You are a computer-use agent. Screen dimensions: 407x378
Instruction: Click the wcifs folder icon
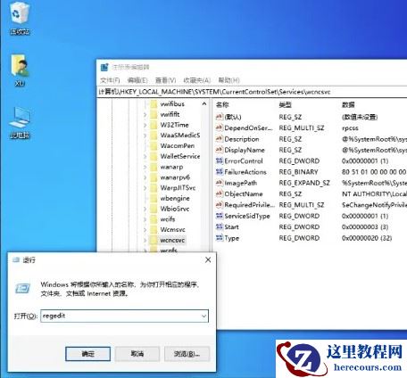point(154,219)
